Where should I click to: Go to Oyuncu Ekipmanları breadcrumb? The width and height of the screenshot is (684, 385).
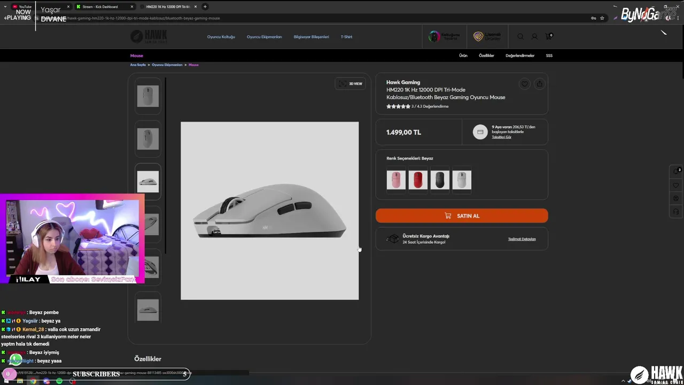point(167,65)
